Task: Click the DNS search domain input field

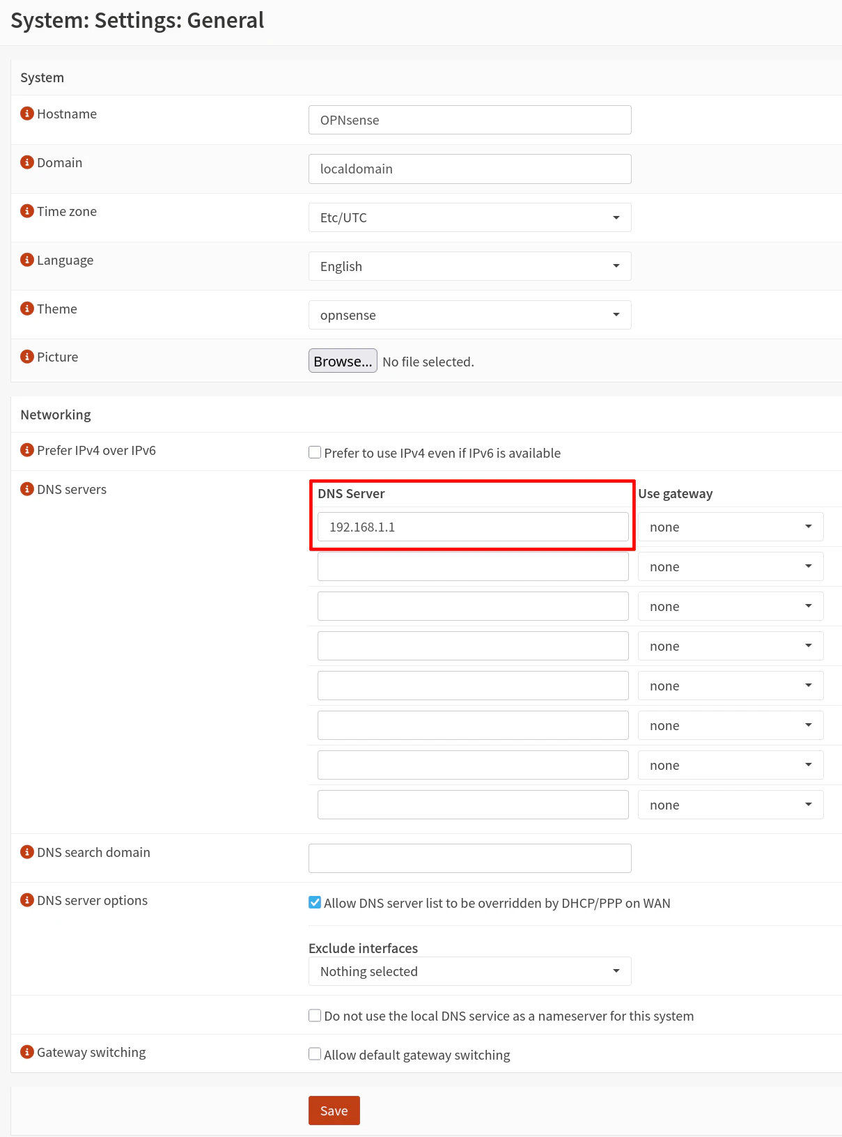Action: pos(470,858)
